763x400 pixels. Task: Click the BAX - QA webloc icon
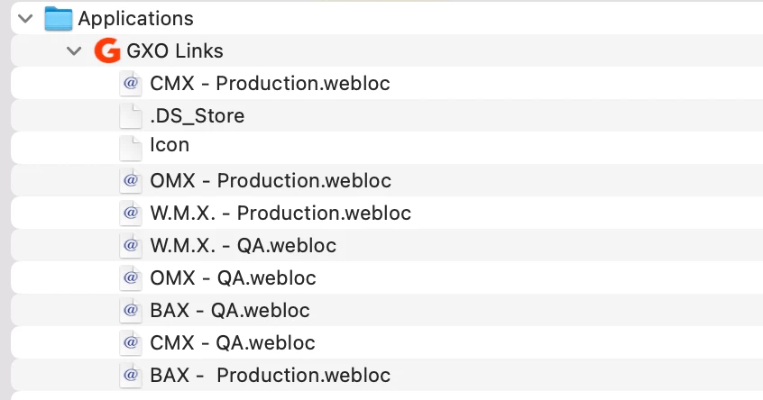(131, 311)
